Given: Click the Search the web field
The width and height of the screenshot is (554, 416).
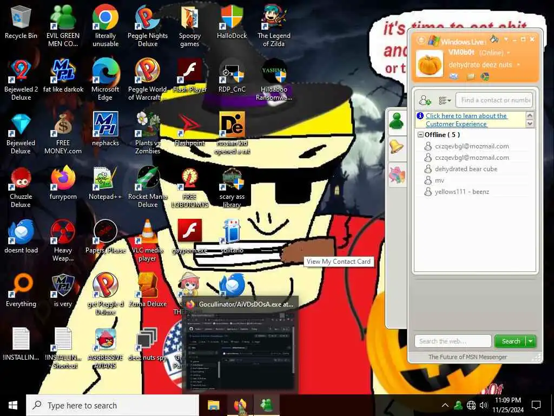Looking at the screenshot, I should pos(453,341).
